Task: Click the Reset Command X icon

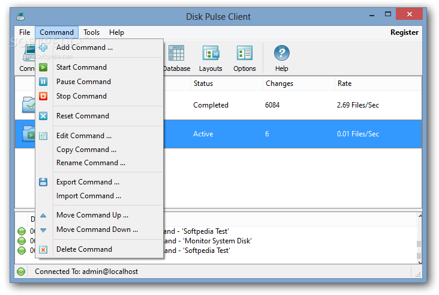Action: [43, 116]
